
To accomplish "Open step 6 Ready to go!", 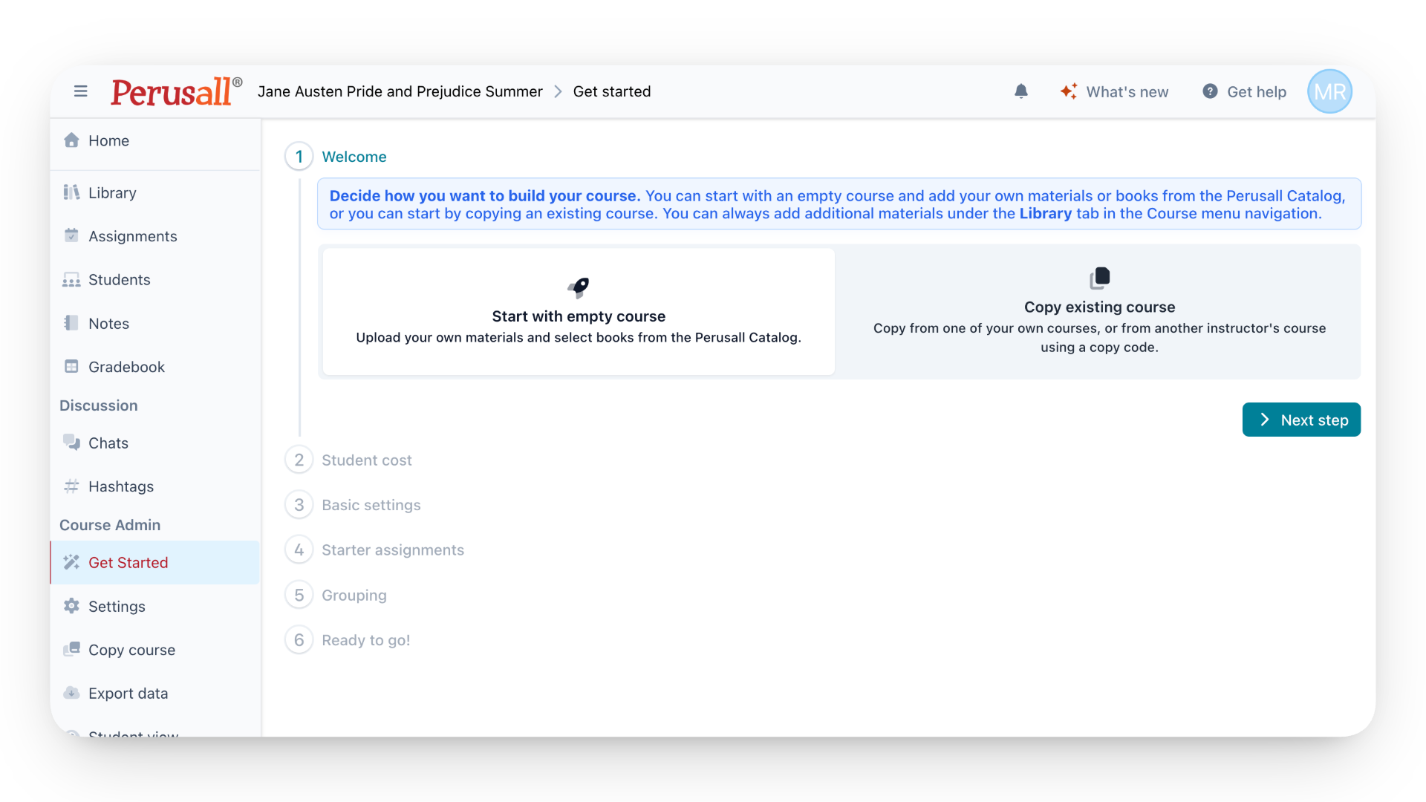I will [365, 640].
